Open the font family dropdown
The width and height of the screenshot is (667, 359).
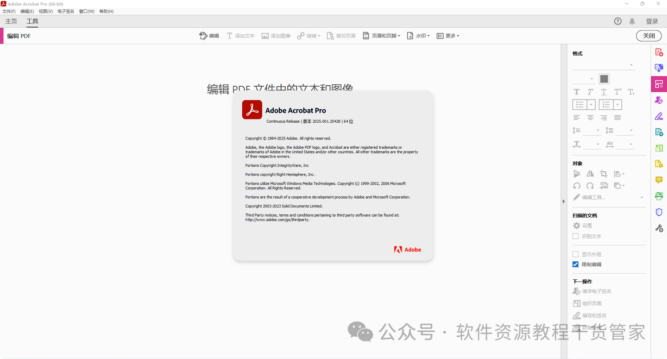[x=603, y=65]
